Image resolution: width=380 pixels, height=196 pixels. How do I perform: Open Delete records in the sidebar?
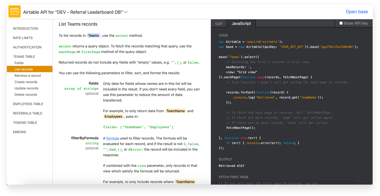point(26,94)
